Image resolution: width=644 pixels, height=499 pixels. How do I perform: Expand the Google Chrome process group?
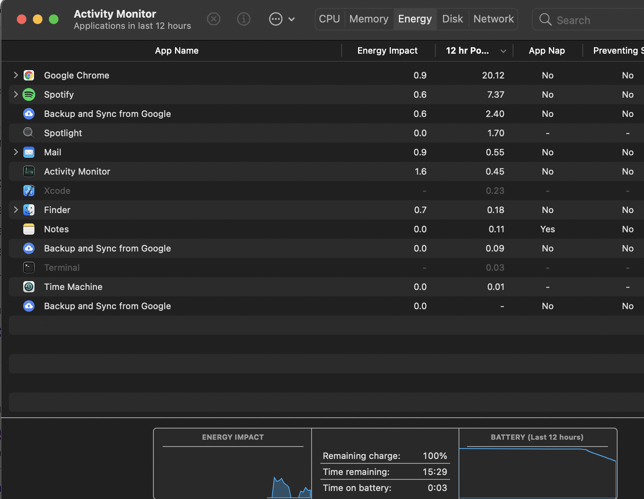pos(16,75)
